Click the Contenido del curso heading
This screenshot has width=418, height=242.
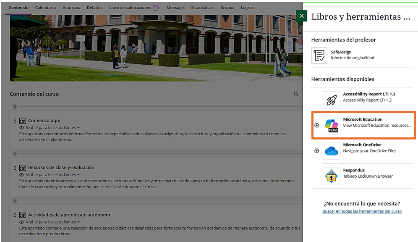coord(34,94)
